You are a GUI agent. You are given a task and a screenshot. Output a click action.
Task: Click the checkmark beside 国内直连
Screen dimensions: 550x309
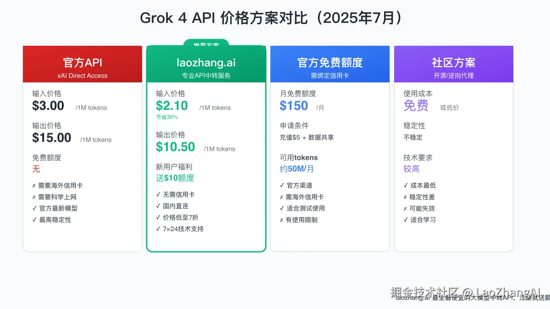157,206
